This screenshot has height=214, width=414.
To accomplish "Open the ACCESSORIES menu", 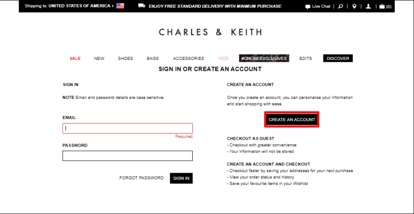I will 188,58.
